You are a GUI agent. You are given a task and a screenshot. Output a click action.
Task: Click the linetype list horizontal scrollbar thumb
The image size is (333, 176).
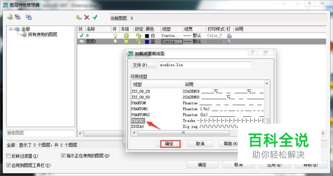click(183, 133)
